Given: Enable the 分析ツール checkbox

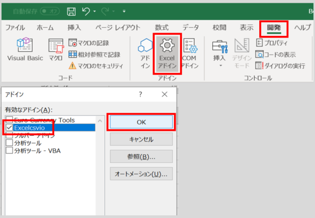Looking at the screenshot, I should pos(9,143).
